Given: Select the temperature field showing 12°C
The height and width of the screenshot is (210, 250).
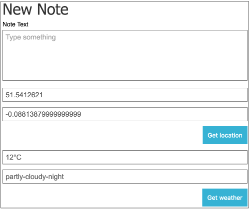Looking at the screenshot, I should click(x=125, y=157).
